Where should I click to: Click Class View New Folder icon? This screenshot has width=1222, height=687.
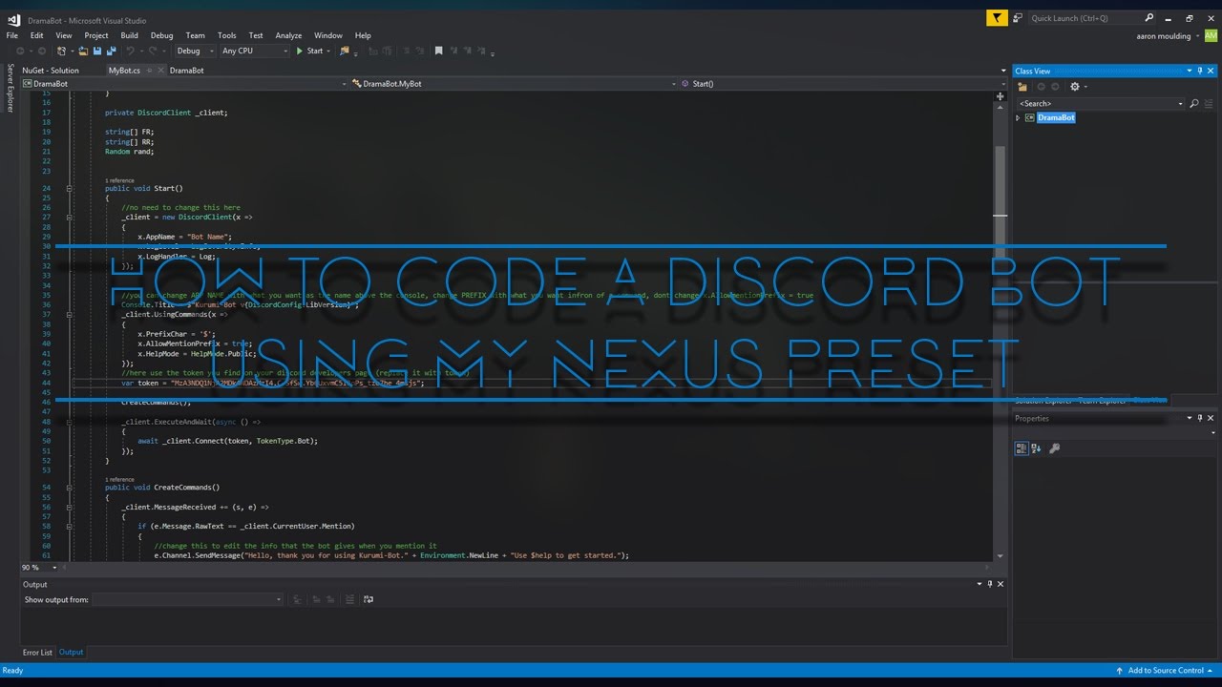(x=1022, y=87)
